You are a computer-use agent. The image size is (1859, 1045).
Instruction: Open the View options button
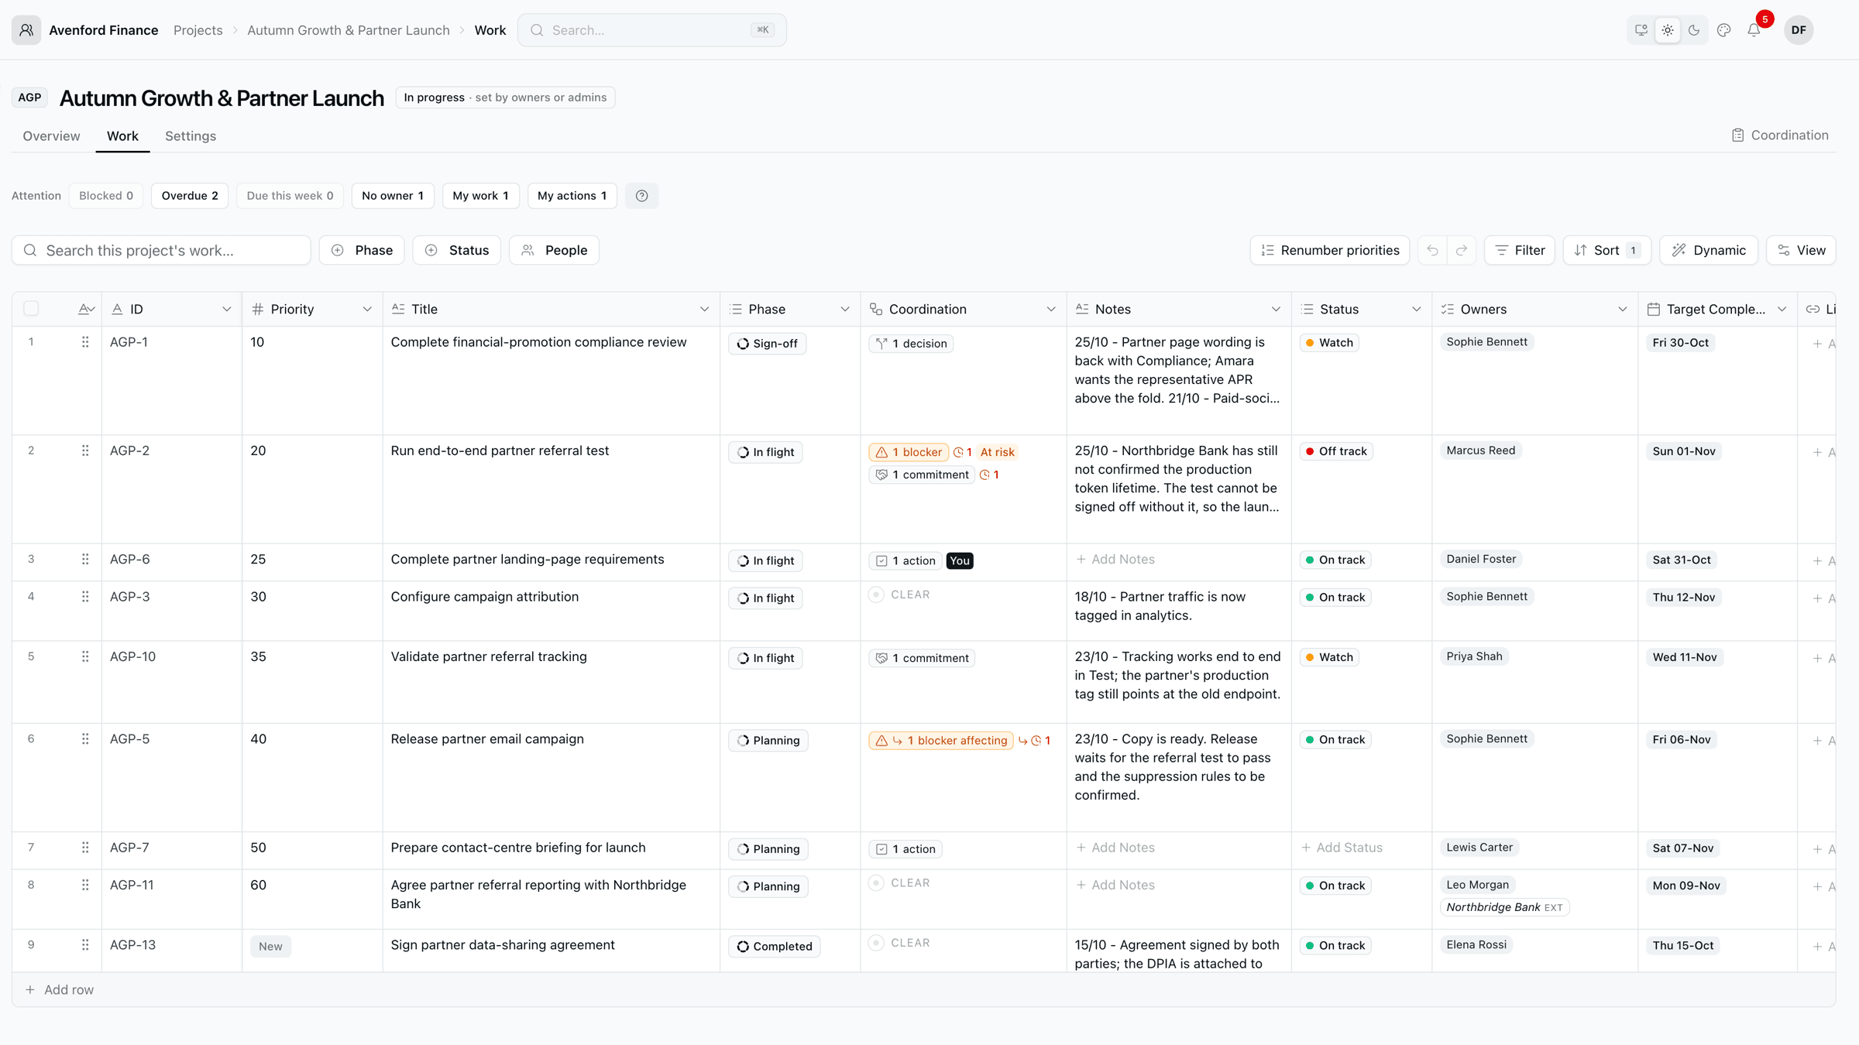tap(1801, 250)
